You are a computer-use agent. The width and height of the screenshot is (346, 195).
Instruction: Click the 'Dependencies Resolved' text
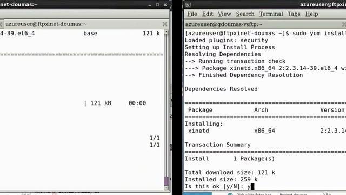(x=221, y=89)
